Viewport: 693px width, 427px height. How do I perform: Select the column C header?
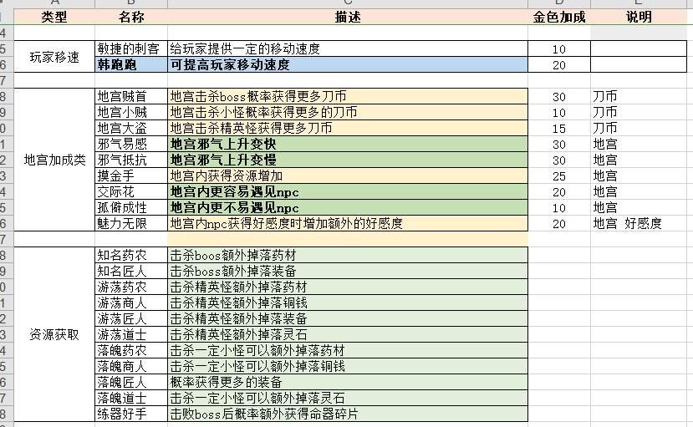(x=347, y=3)
